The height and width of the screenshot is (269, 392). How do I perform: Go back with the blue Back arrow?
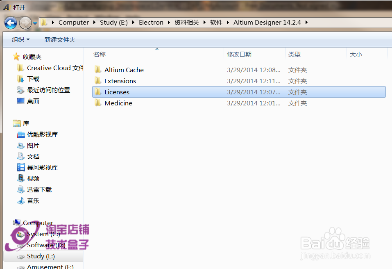point(11,23)
